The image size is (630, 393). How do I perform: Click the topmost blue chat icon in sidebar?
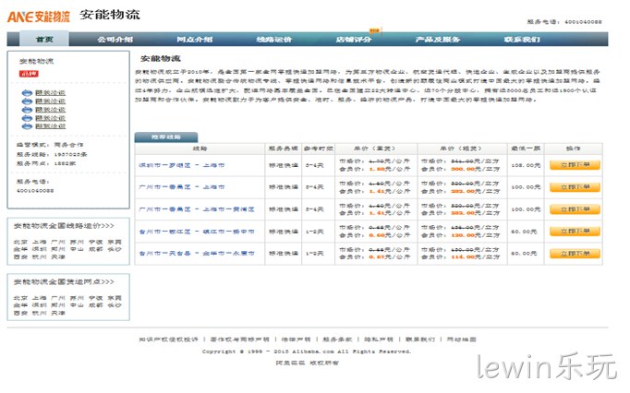[27, 93]
